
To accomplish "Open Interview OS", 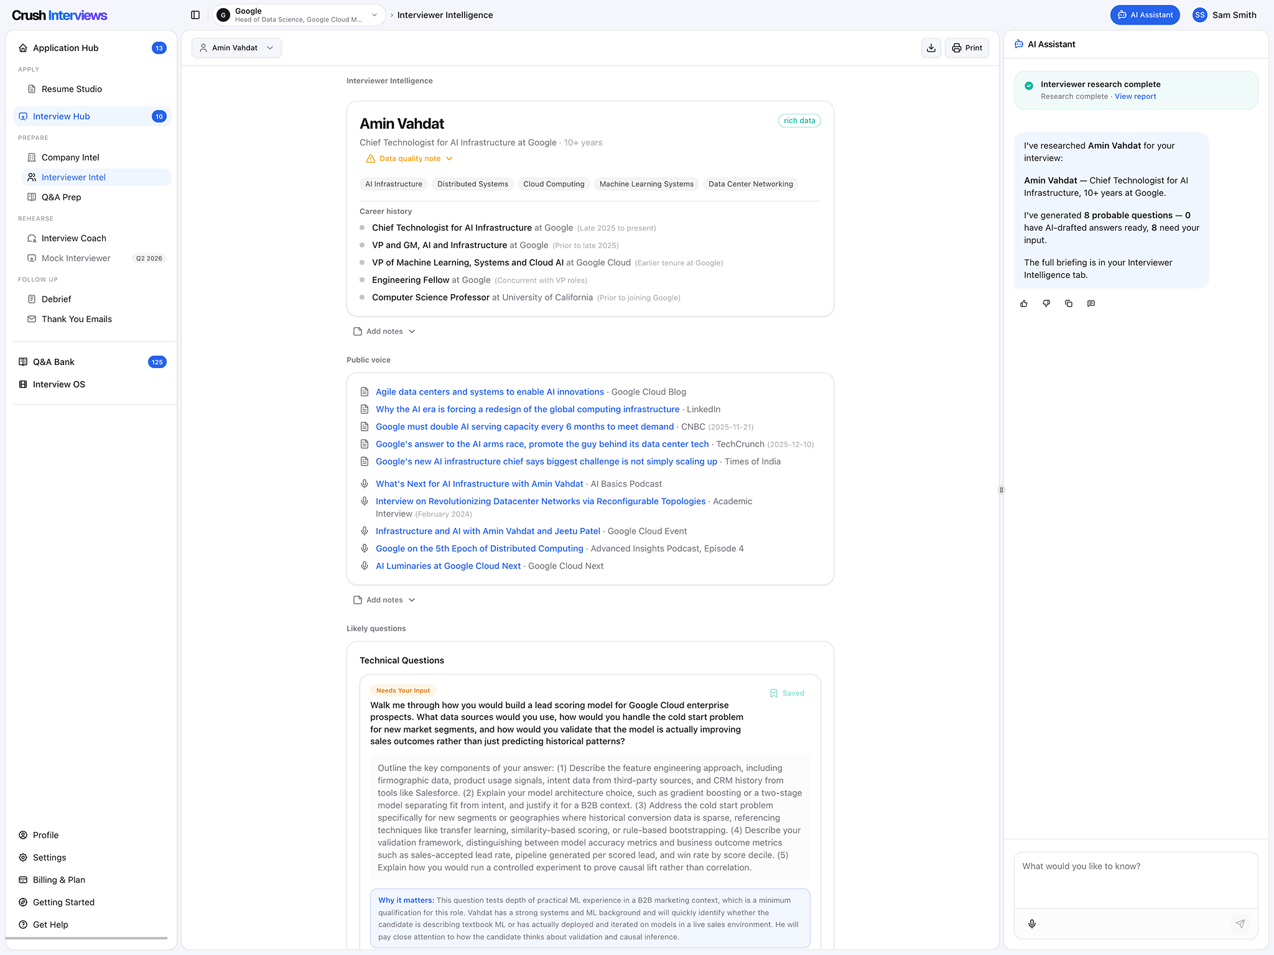I will (92, 384).
